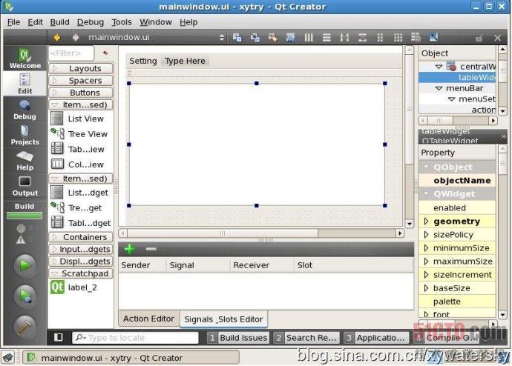Click the Type to locate field
512x366 pixels.
[x=135, y=338]
